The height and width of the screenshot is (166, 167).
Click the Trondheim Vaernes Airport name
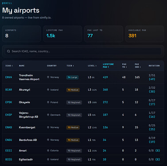coord(29,77)
